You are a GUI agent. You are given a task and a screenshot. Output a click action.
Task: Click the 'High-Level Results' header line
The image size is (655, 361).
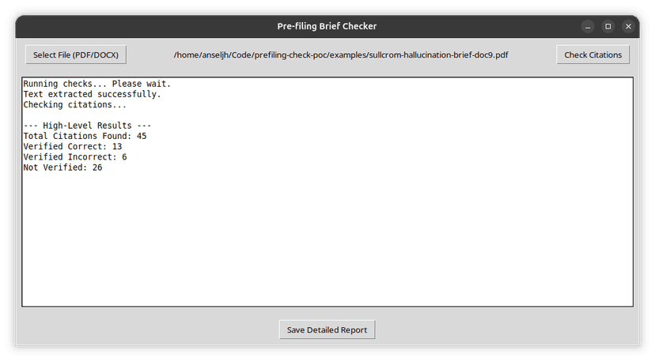click(87, 126)
